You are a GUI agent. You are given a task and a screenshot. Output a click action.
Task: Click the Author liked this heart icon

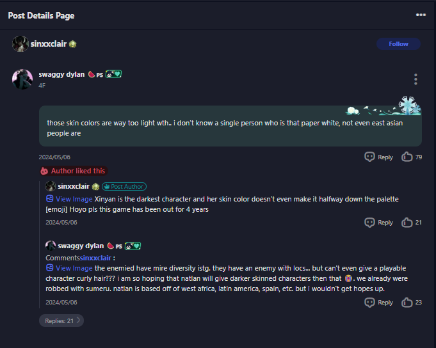(44, 171)
